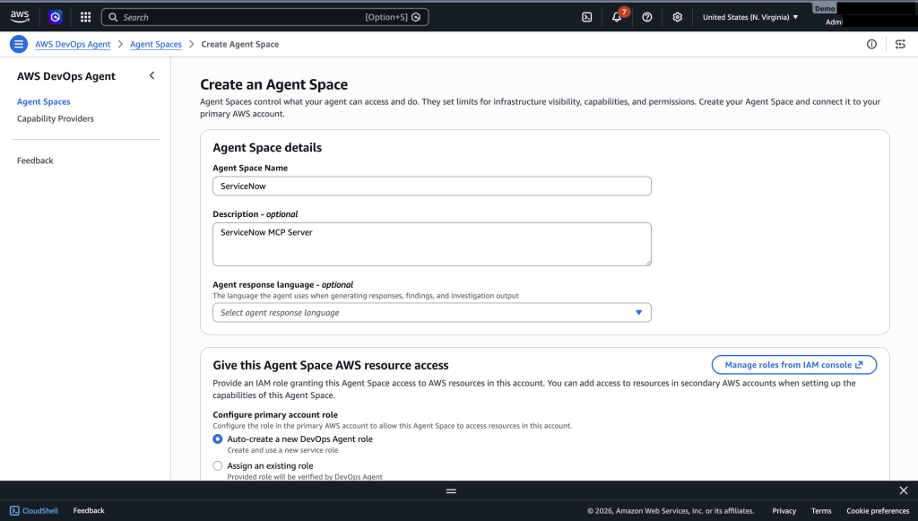Image resolution: width=918 pixels, height=521 pixels.
Task: Close the bottom CloudShell panel
Action: (x=904, y=491)
